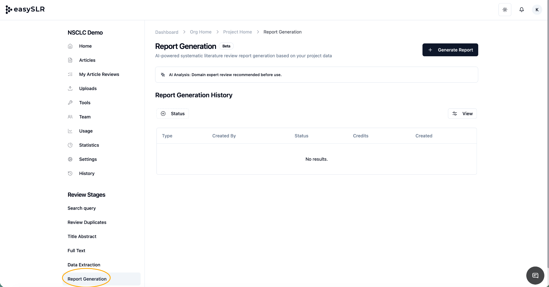Go to Project Home breadcrumb link
Image resolution: width=549 pixels, height=287 pixels.
pyautogui.click(x=237, y=32)
